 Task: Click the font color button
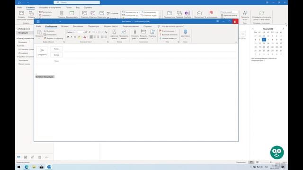click(85, 37)
